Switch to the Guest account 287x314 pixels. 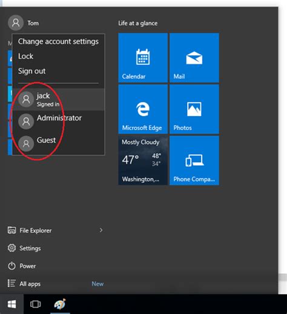click(58, 143)
